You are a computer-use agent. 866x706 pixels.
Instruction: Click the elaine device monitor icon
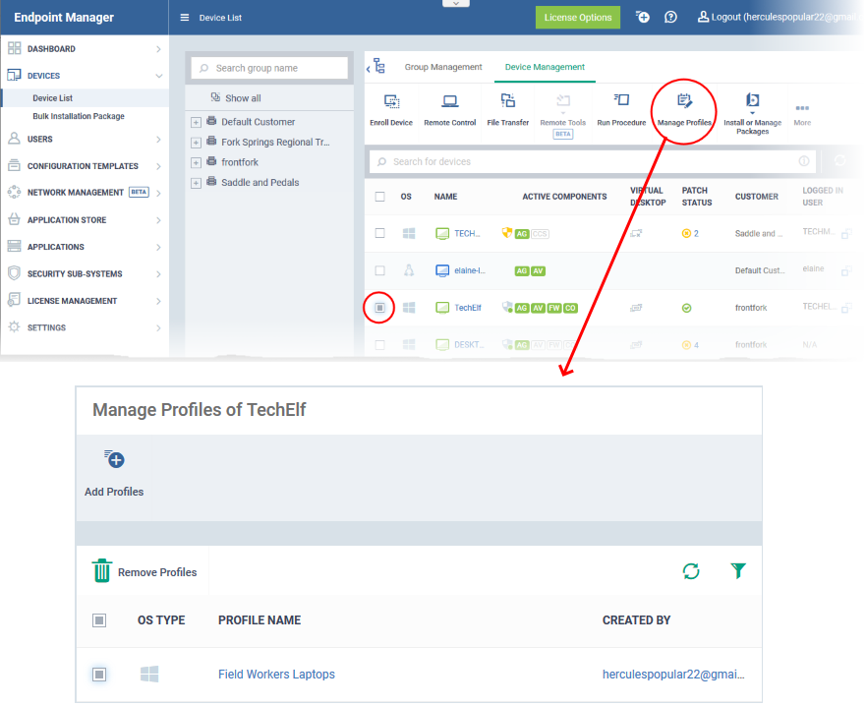click(442, 270)
